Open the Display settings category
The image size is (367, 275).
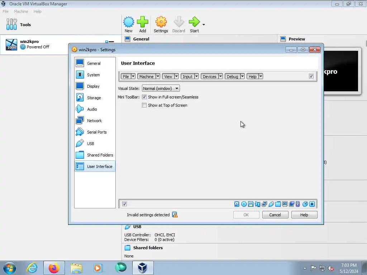[95, 86]
